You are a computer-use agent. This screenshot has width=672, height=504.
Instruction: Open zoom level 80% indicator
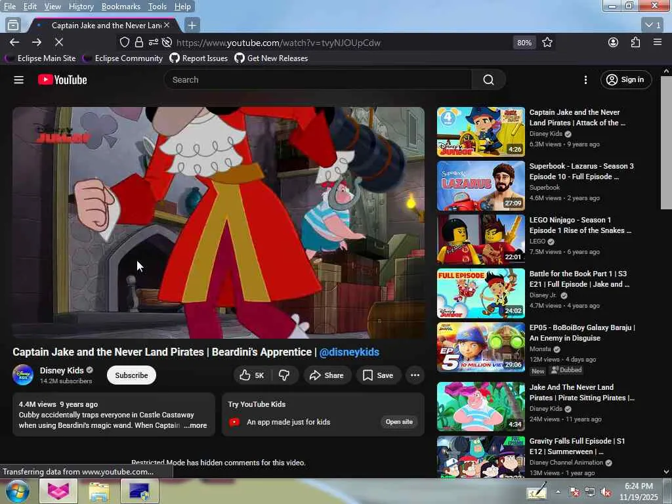[x=524, y=43]
